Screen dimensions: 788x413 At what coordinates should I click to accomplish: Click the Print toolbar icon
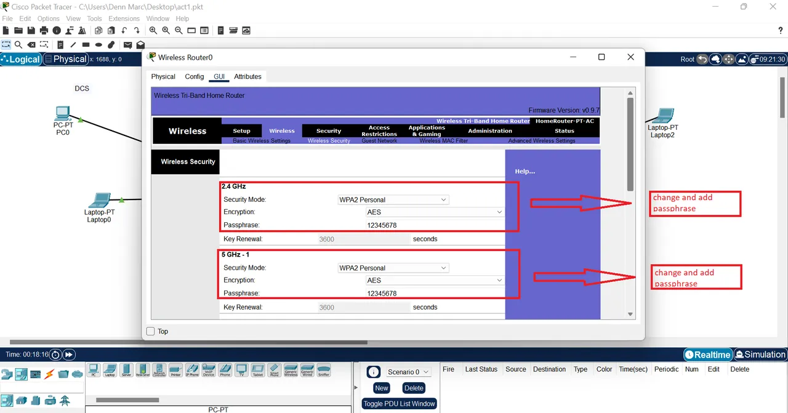pos(44,30)
